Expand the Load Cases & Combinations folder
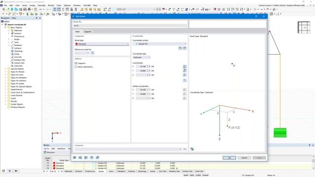The width and height of the screenshot is (315, 177). (5, 92)
